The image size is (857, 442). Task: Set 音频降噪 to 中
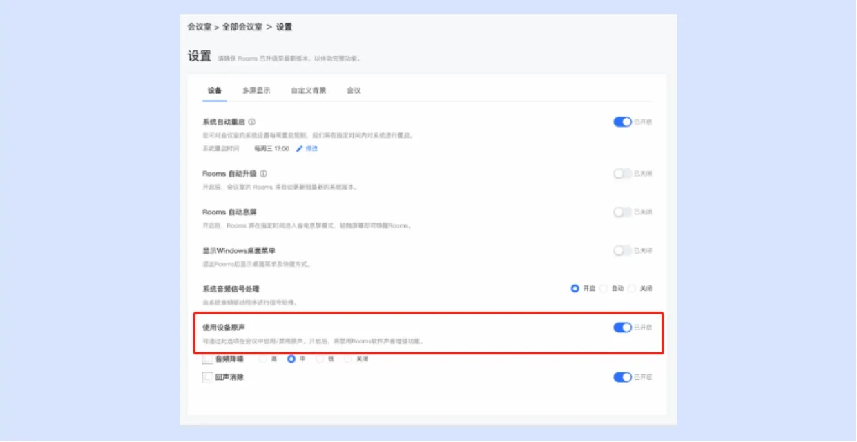point(291,359)
